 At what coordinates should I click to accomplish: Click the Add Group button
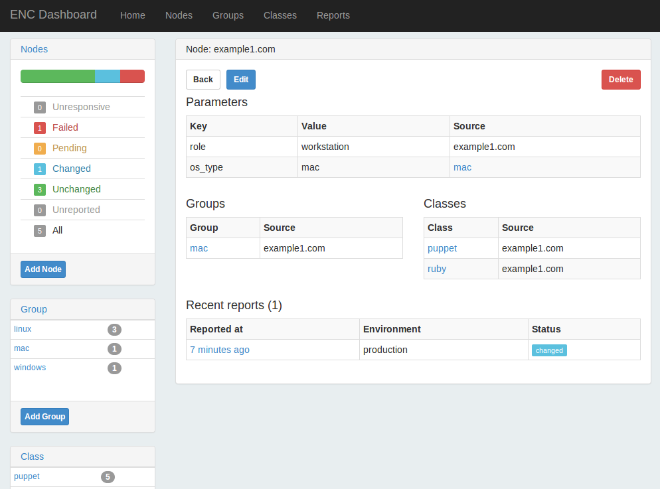click(44, 417)
